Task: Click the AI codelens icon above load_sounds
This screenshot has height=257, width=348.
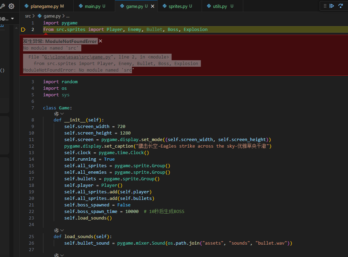Action: tap(57, 230)
